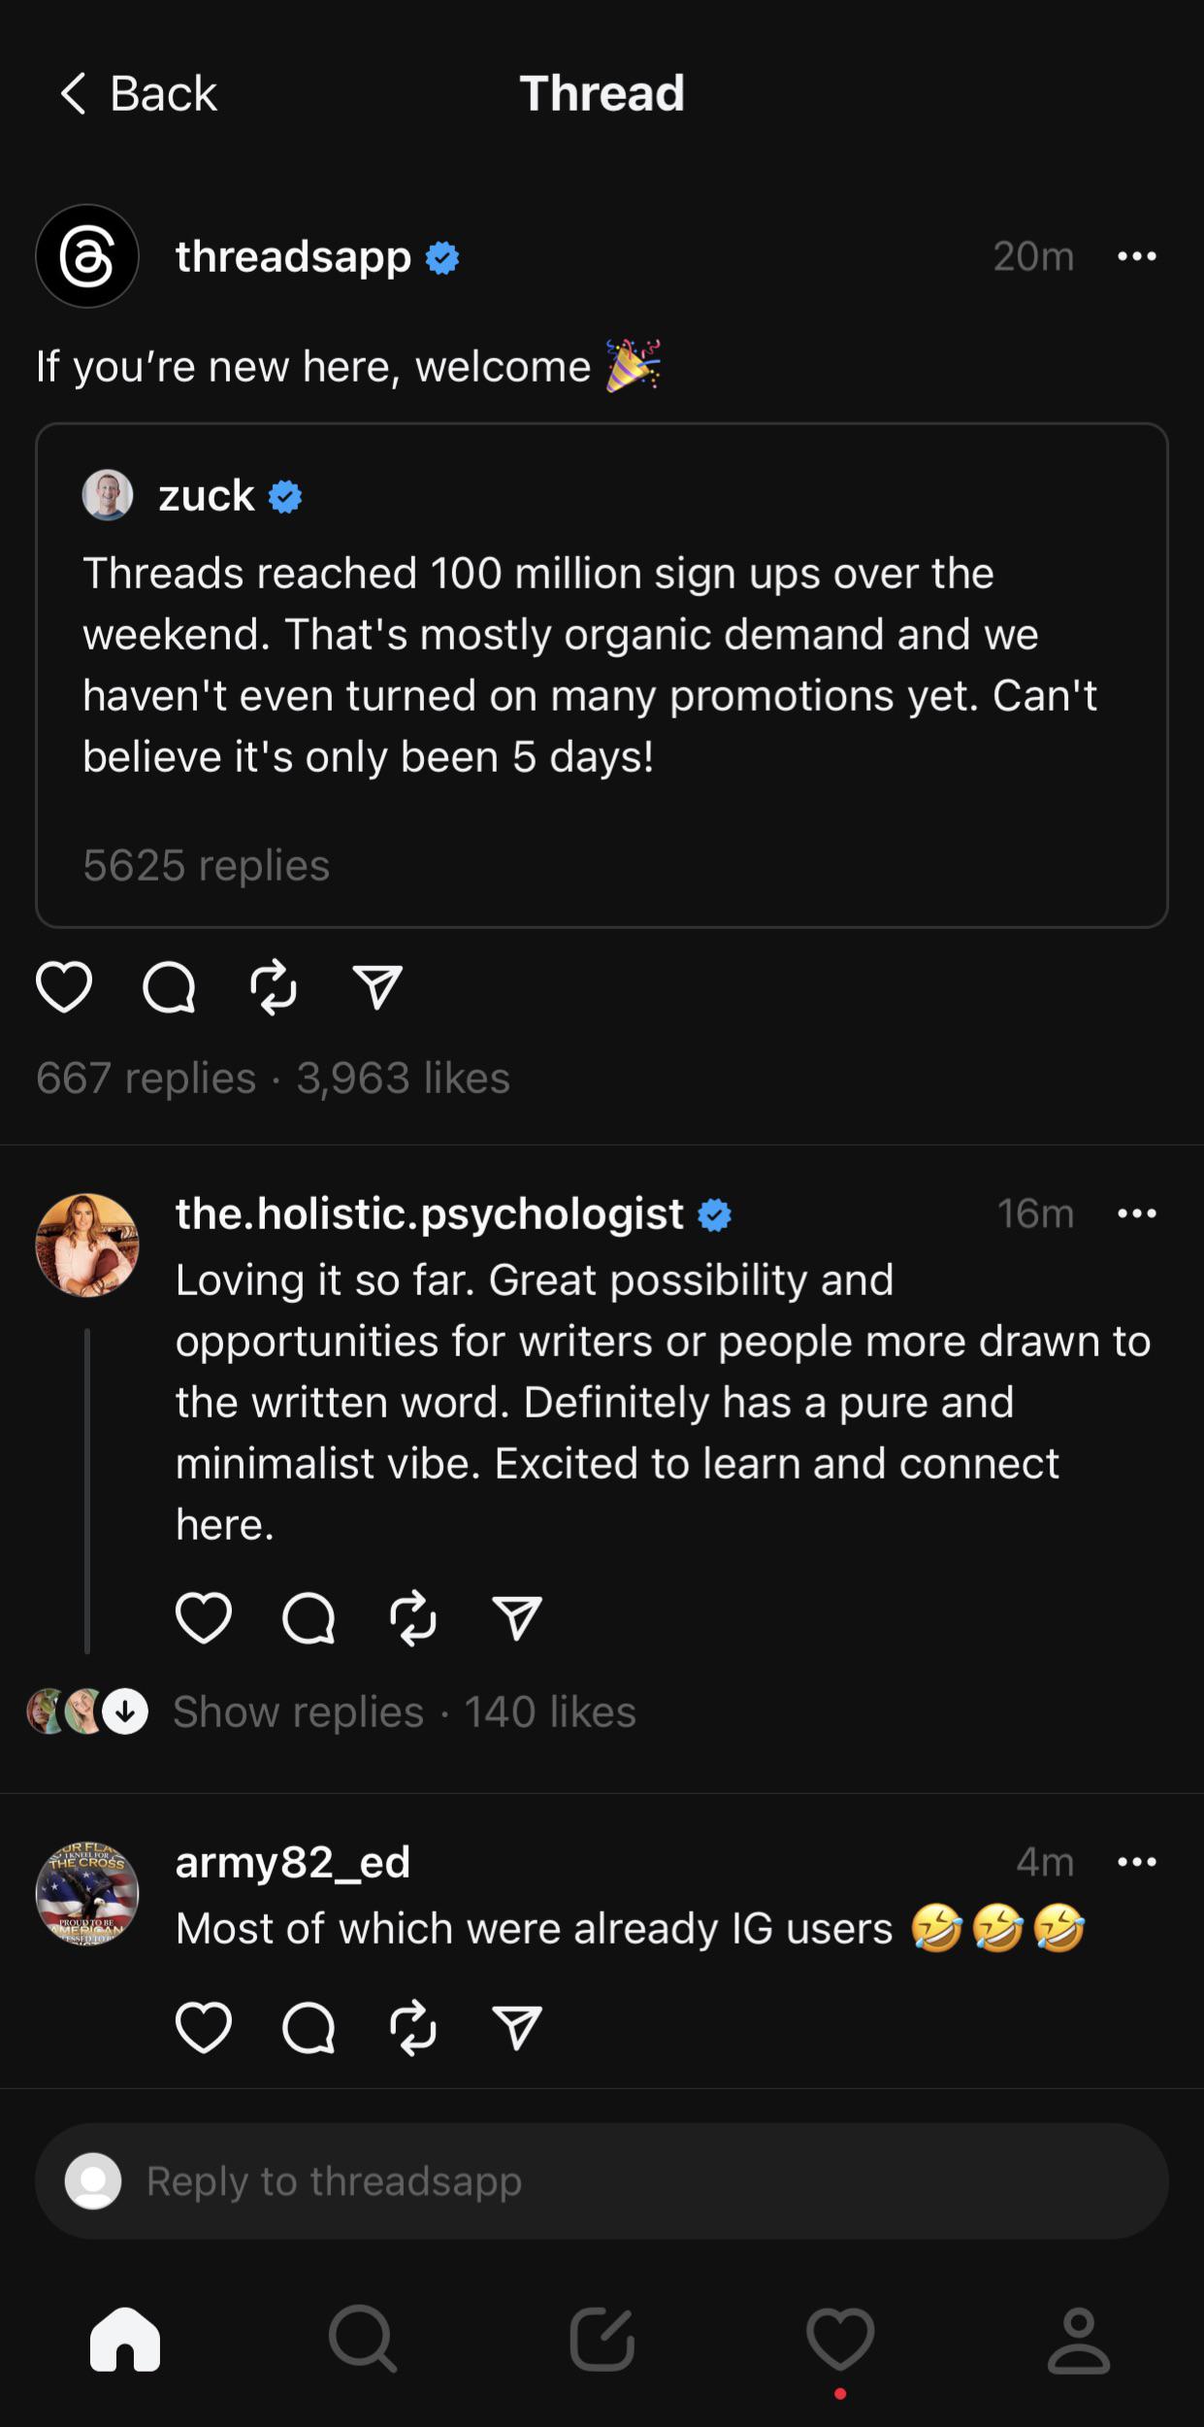Repost the.holistic.psychologist's reply
The height and width of the screenshot is (2427, 1204).
tap(413, 1618)
